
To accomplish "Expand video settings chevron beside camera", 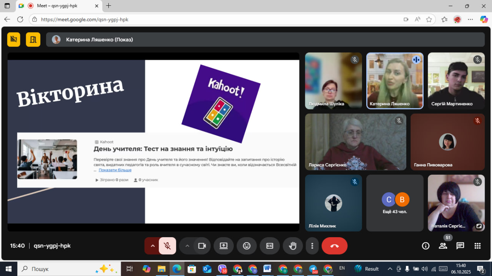I will click(187, 246).
